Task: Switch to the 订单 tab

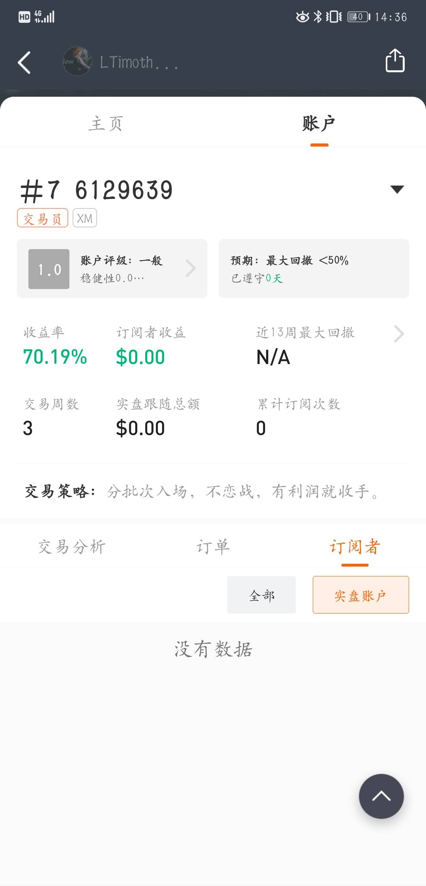Action: tap(213, 547)
